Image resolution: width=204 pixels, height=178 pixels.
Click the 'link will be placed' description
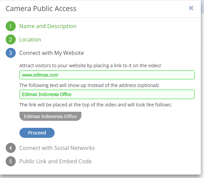point(95,105)
